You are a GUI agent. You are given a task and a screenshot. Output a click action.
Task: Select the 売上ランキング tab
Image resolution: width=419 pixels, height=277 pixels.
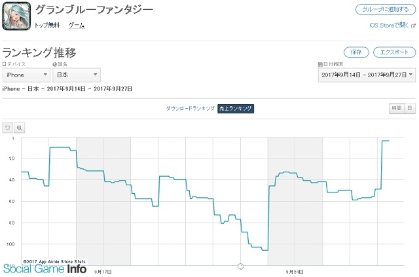tap(236, 109)
